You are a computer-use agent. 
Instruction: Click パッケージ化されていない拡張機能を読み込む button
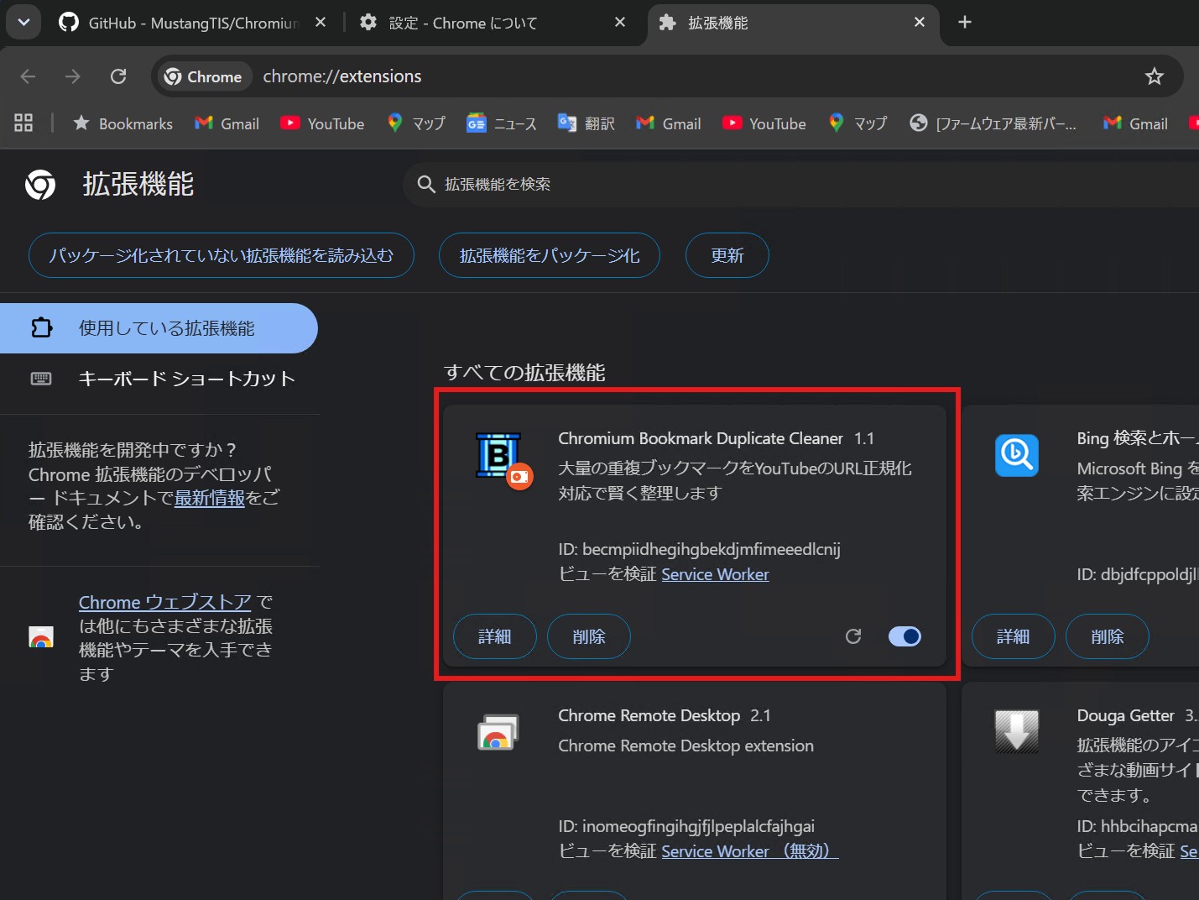[x=222, y=255]
